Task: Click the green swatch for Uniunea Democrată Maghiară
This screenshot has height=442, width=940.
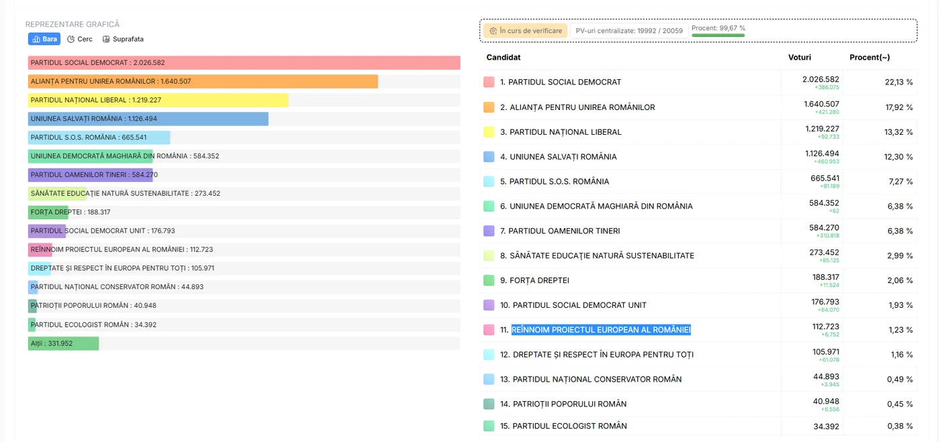Action: tap(489, 206)
